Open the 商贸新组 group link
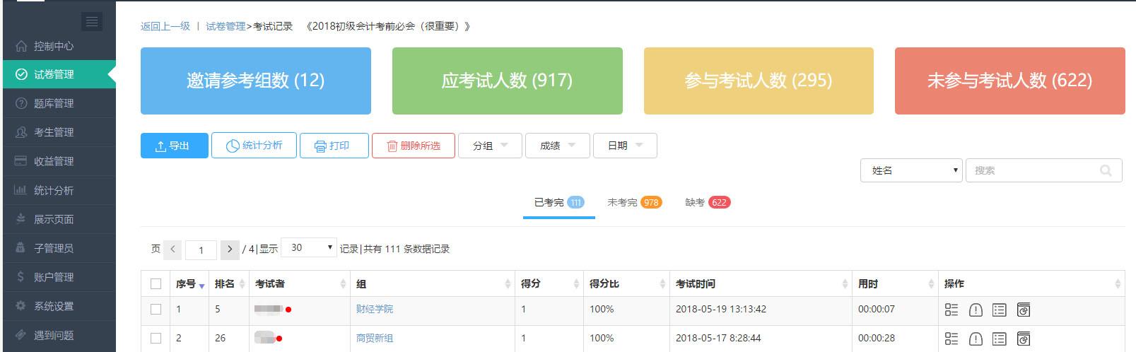The height and width of the screenshot is (352, 1136). [375, 339]
